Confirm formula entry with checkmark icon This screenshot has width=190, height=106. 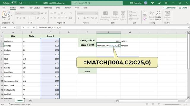click(x=28, y=27)
